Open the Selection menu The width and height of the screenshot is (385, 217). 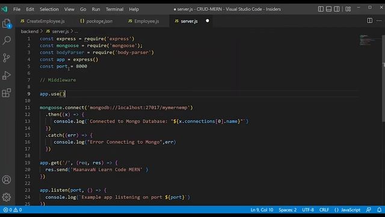(x=49, y=10)
